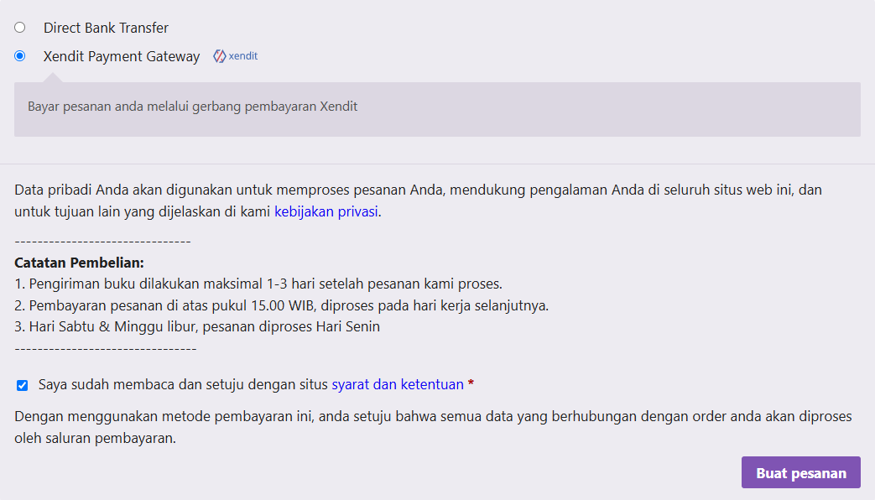The height and width of the screenshot is (500, 875).
Task: Click the "Direct Bank Transfer" label text
Action: [x=106, y=28]
